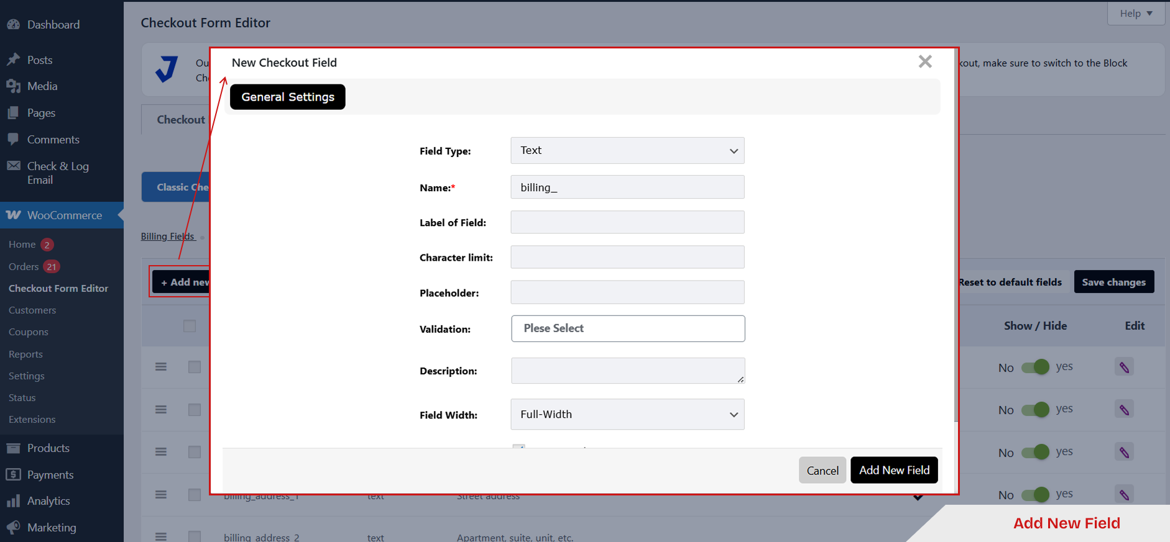Open the Field Type dropdown
The image size is (1170, 542).
627,150
